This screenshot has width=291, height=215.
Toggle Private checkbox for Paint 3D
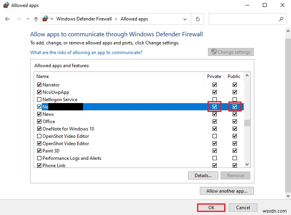tap(214, 151)
